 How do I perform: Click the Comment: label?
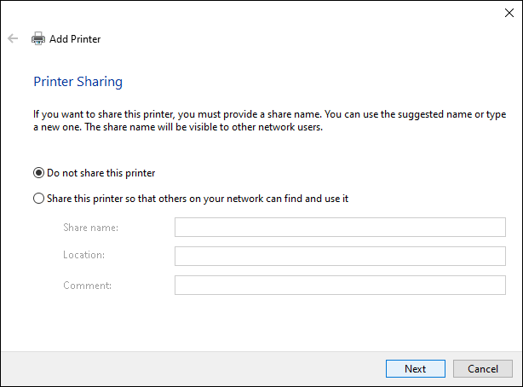point(88,286)
